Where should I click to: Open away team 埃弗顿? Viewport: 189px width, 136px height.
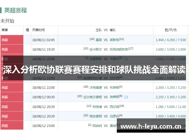pyautogui.click(x=114, y=97)
